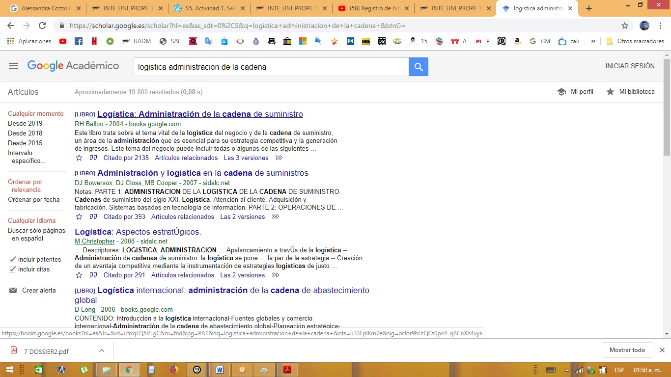Click inside the Scholar search input field
The height and width of the screenshot is (377, 671).
(270, 67)
